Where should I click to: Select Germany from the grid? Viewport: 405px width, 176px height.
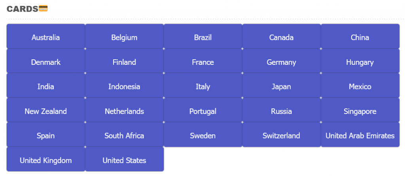tap(281, 62)
